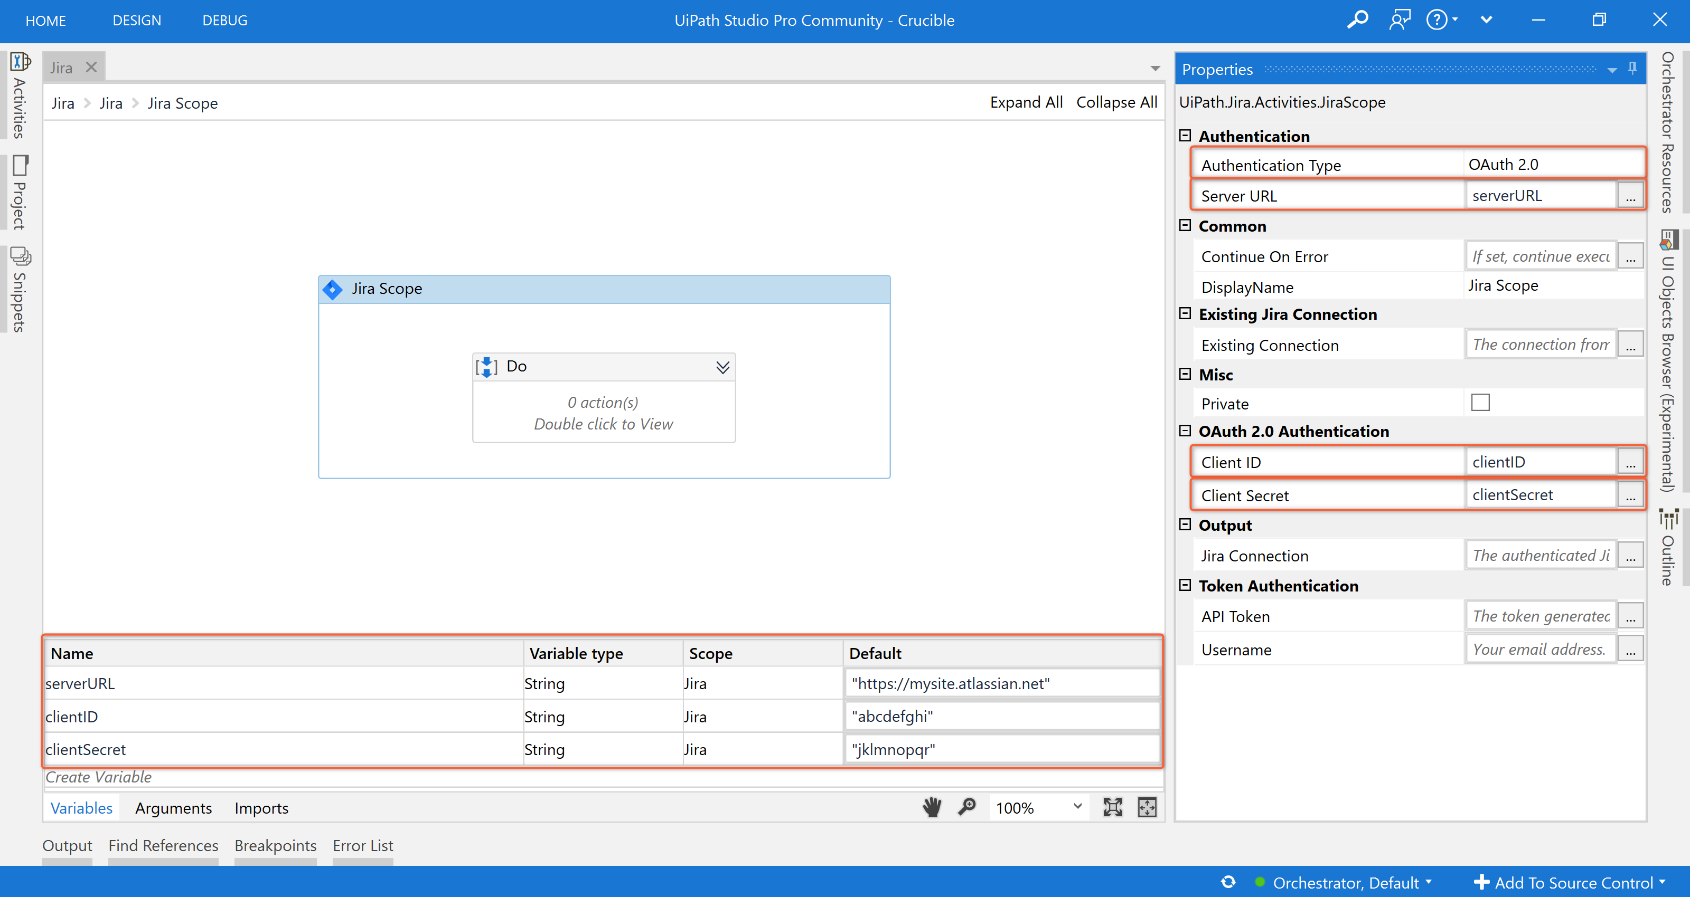Open the Help question mark icon

click(1436, 20)
